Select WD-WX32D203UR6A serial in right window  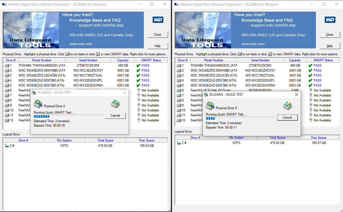pos(260,85)
